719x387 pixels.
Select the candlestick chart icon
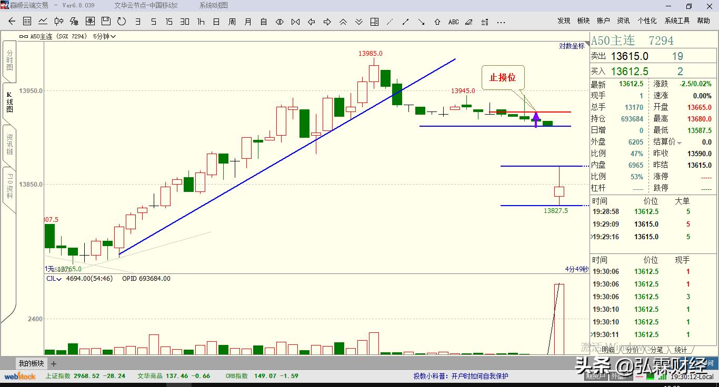58,22
